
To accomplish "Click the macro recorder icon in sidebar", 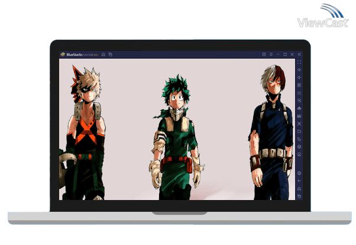I will [299, 116].
